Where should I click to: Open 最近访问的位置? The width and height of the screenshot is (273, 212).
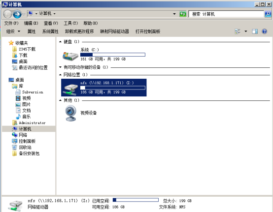30,67
